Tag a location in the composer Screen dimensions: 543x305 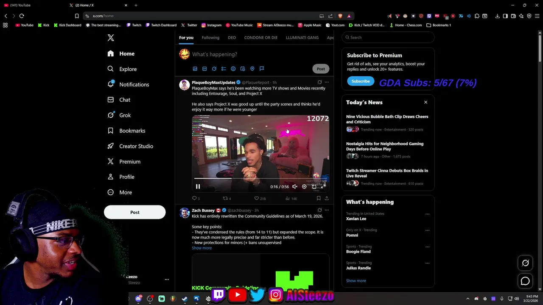tap(252, 69)
